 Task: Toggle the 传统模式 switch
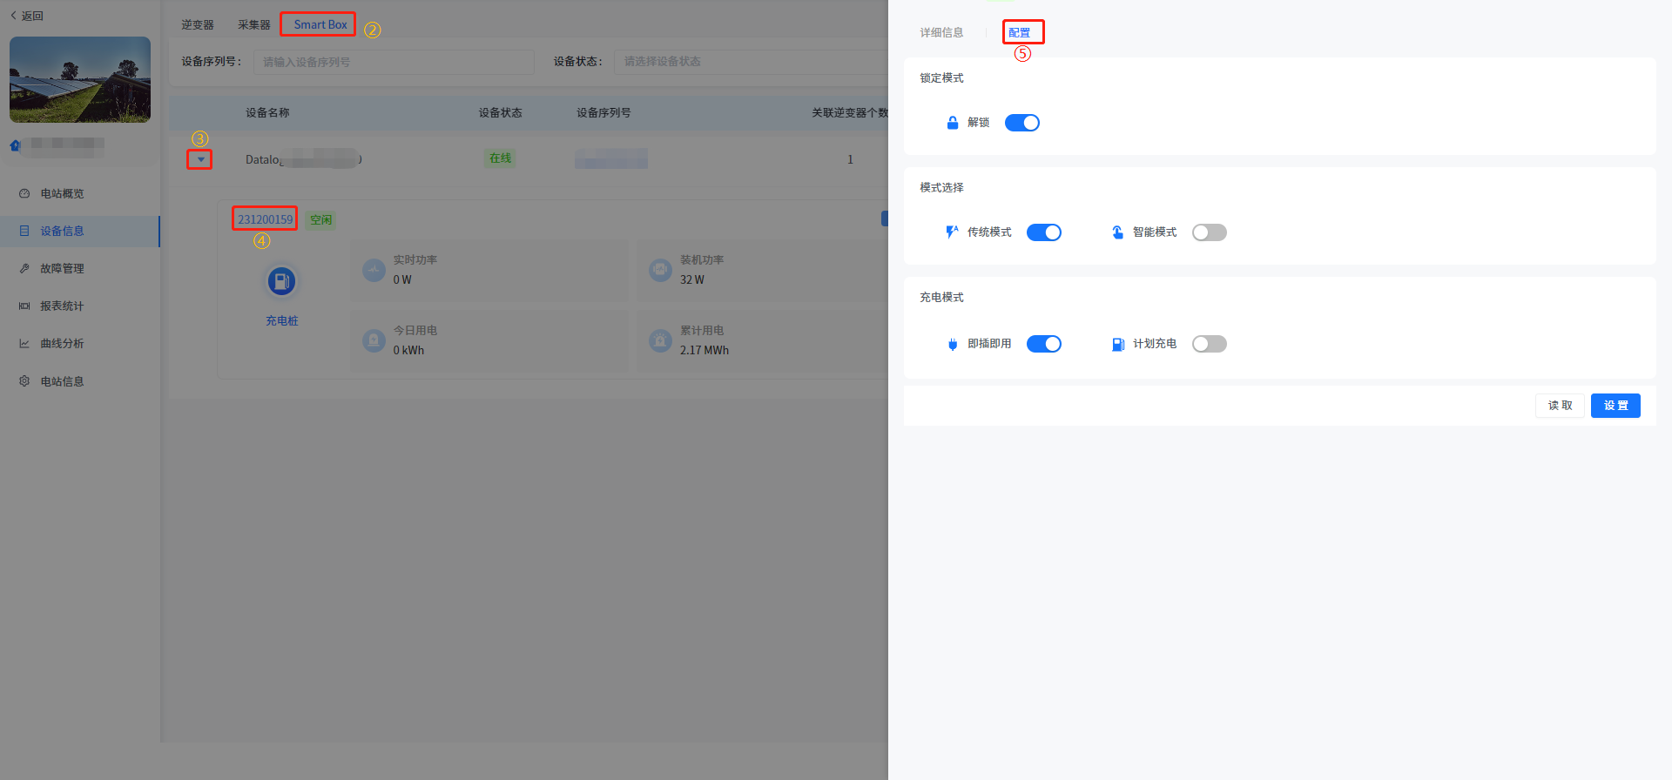click(x=1044, y=232)
